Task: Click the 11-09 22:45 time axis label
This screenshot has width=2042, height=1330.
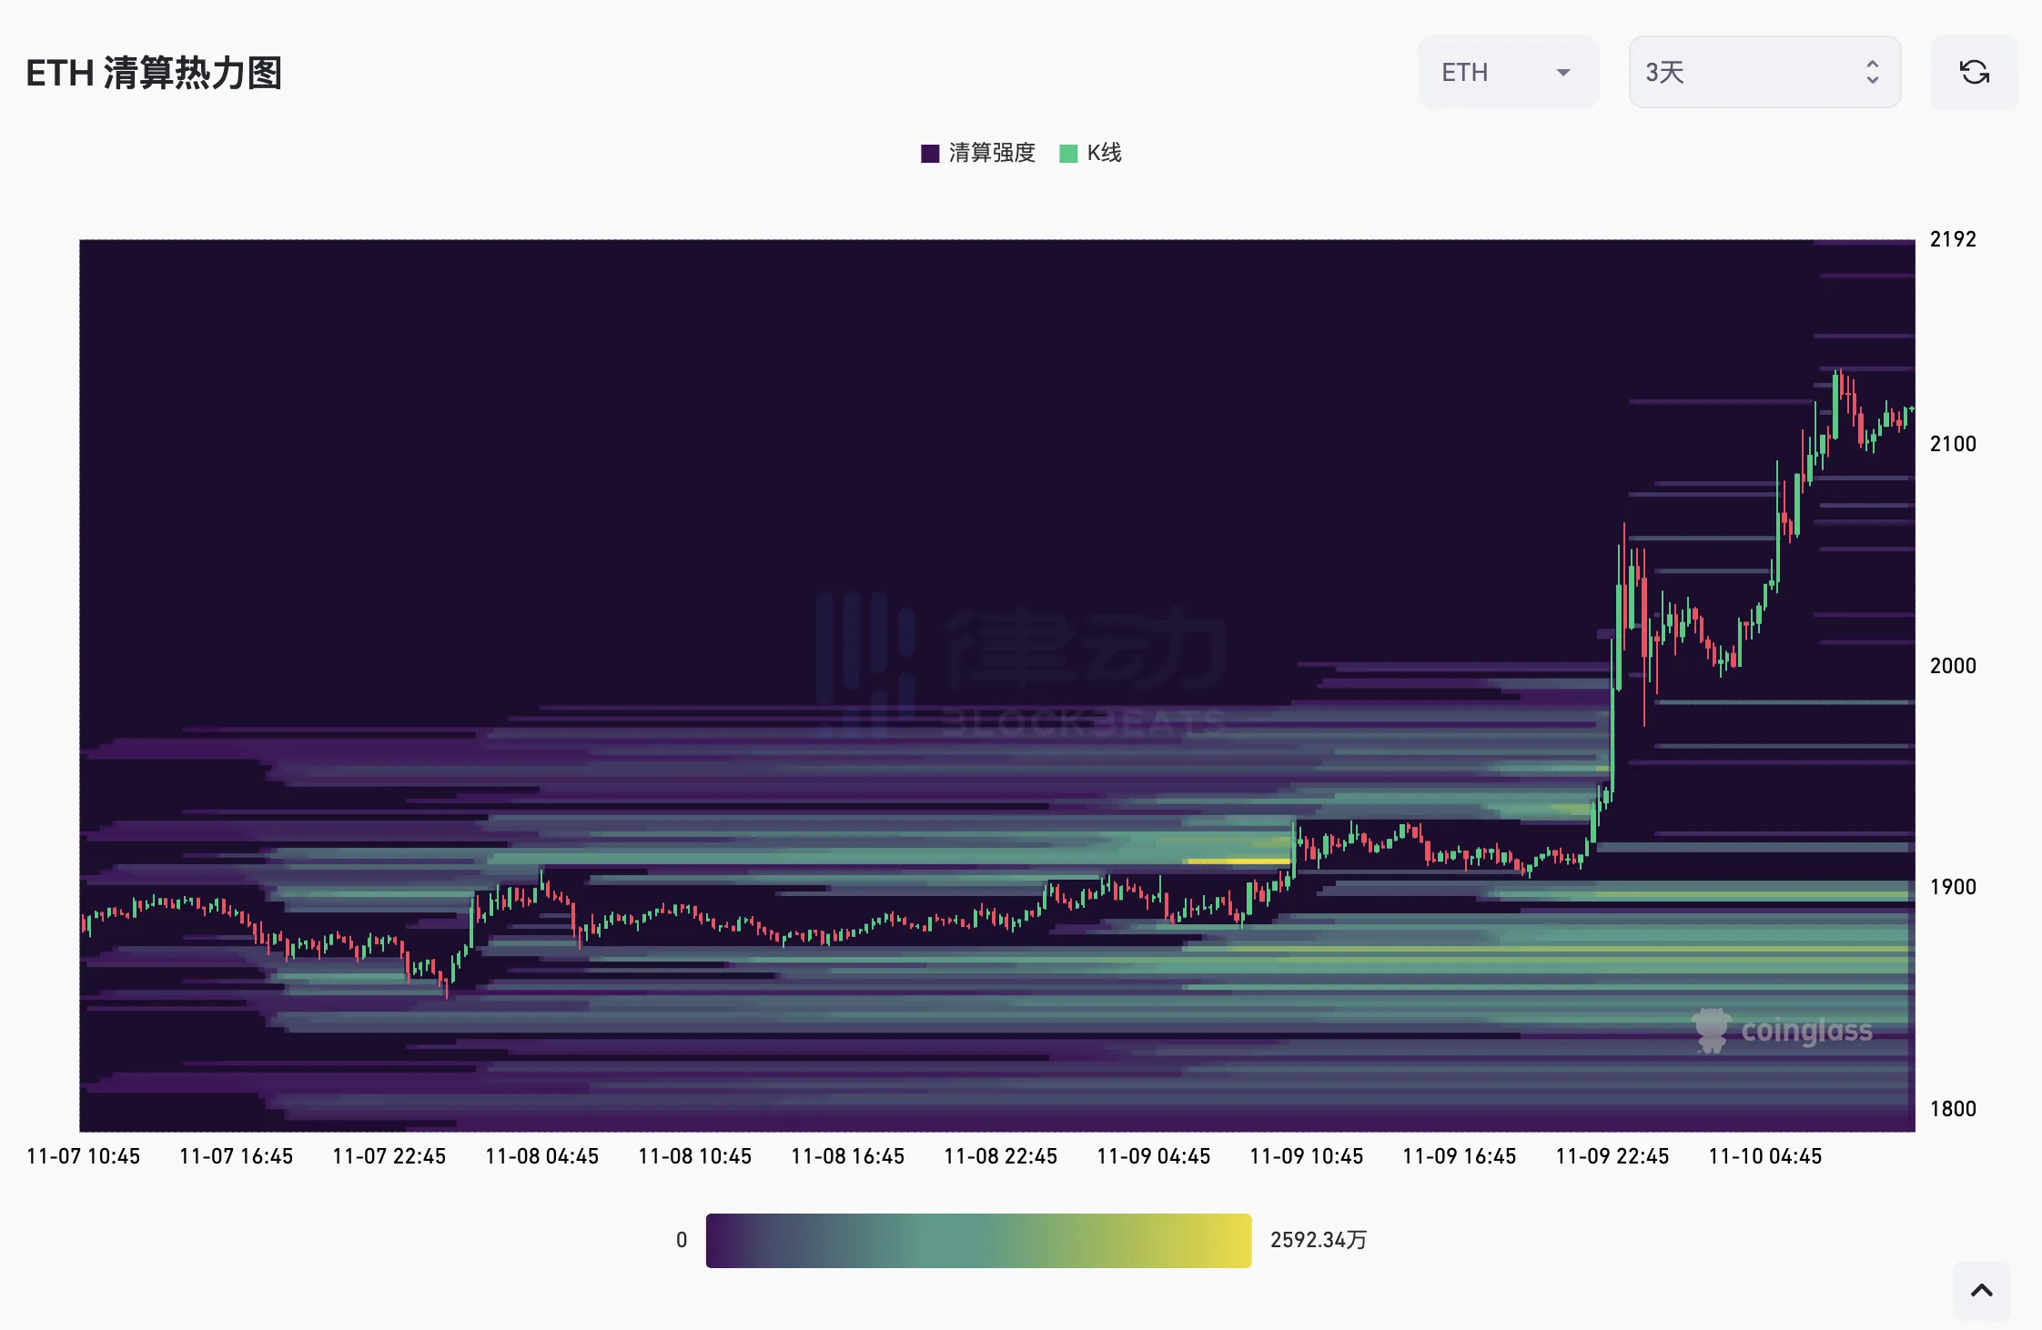Action: tap(1612, 1156)
